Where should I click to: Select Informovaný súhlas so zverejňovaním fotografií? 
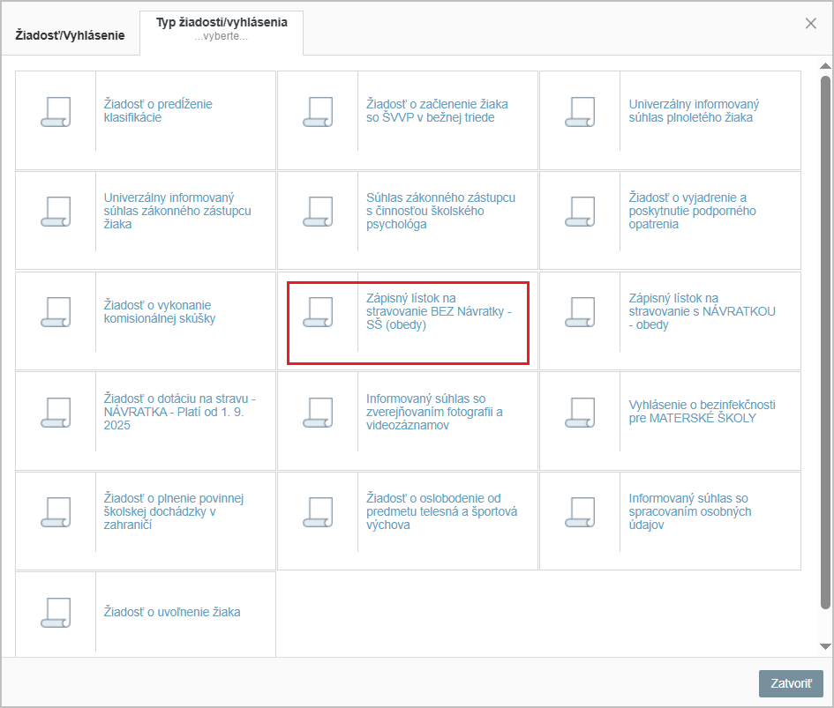tap(434, 412)
